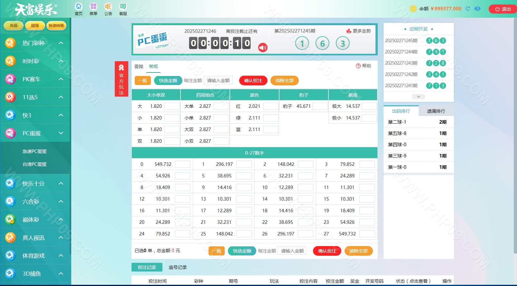Refresh the balance with the reload icon
The image size is (517, 286).
click(468, 9)
